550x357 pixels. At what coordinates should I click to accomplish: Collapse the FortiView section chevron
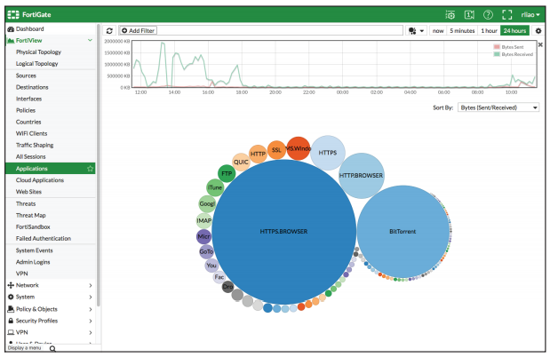coord(90,40)
